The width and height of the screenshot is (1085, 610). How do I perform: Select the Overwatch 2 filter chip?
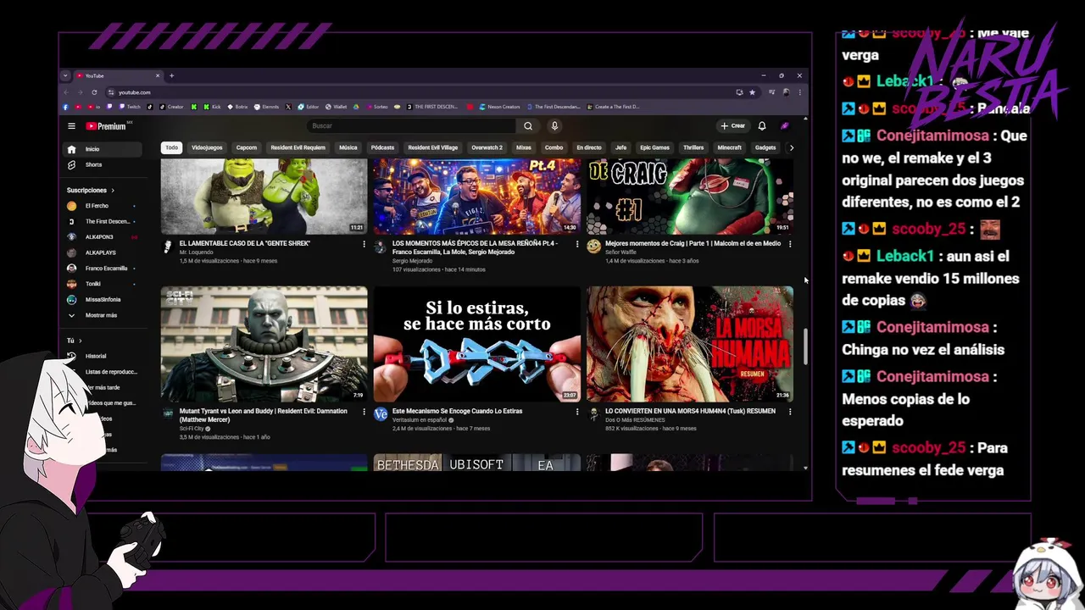tap(487, 147)
